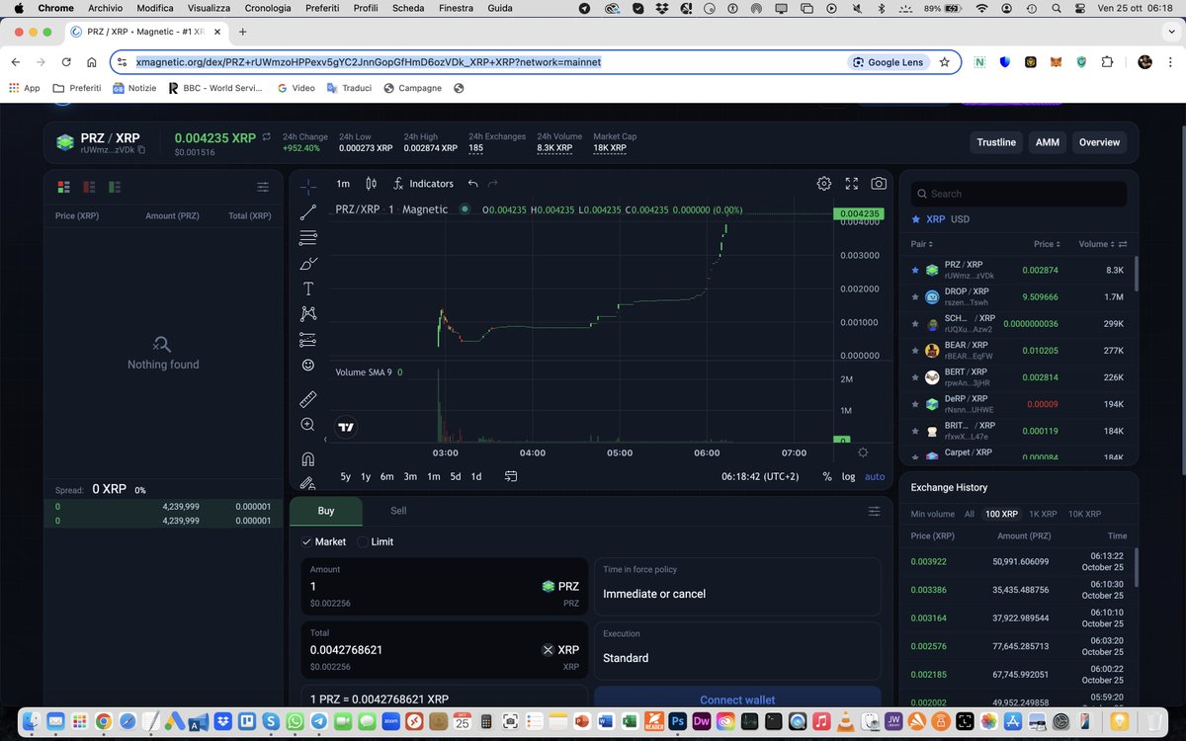Switch to the Buy tab
The image size is (1186, 741).
pos(326,511)
